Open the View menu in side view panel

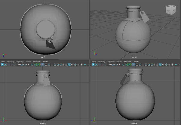click(93, 61)
